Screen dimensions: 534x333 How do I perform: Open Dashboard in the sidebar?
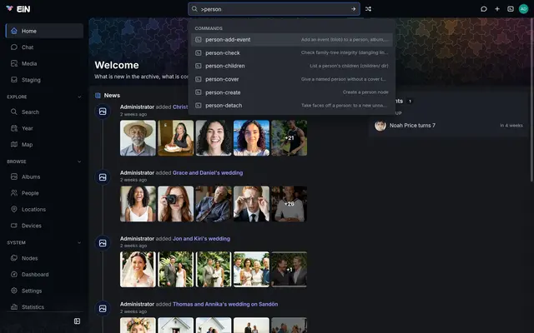44,275
